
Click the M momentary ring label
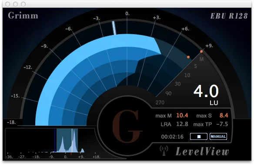point(201,59)
